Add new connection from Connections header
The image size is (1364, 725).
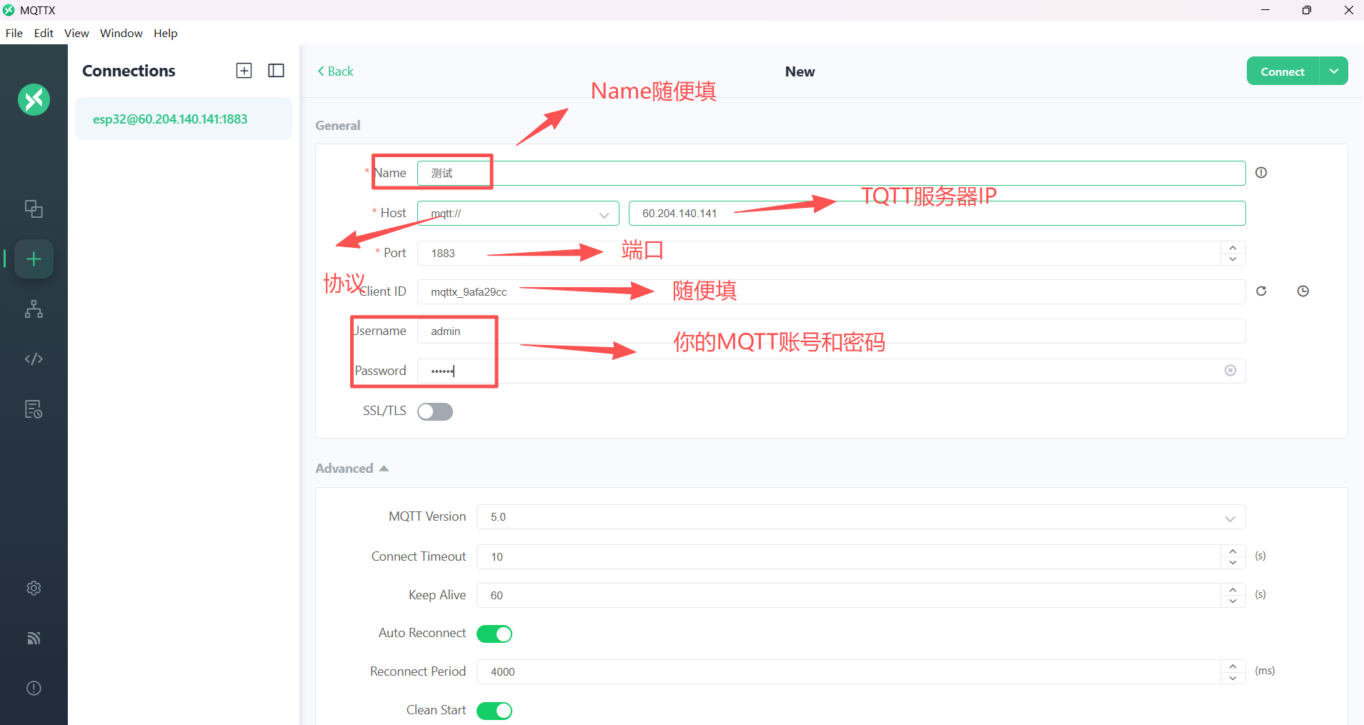pyautogui.click(x=244, y=71)
